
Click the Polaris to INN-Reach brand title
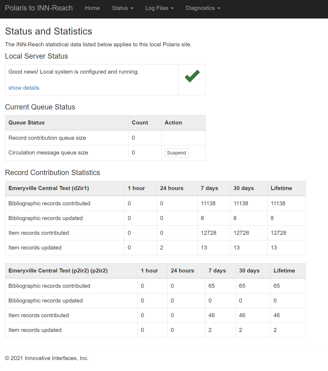point(39,8)
